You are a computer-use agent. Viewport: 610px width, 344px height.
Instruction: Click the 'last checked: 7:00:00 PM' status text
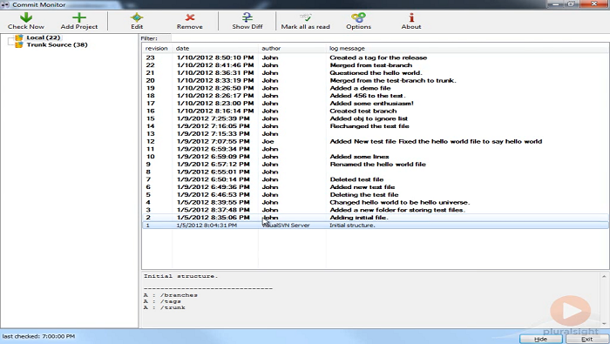[x=38, y=336]
